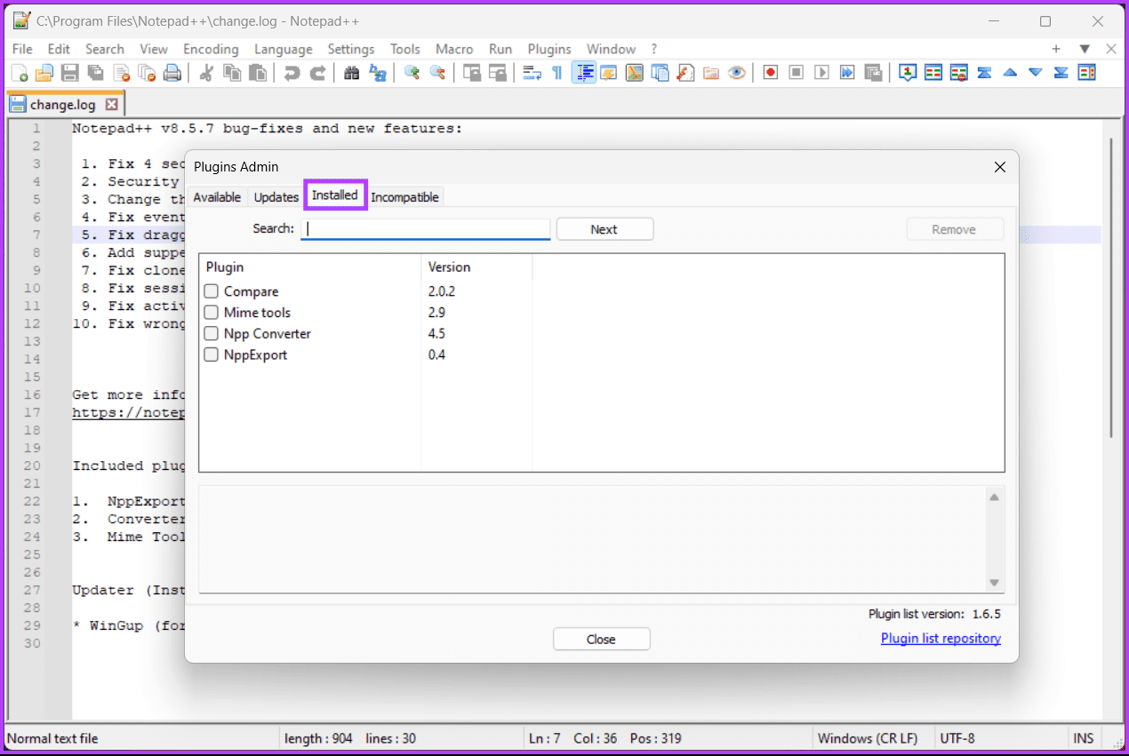Click the Playback Macro icon
Viewport: 1129px width, 756px height.
(822, 72)
